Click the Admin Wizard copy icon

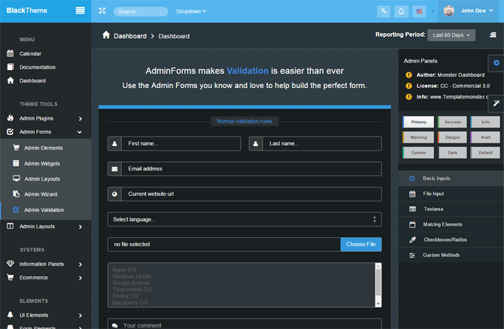16,194
